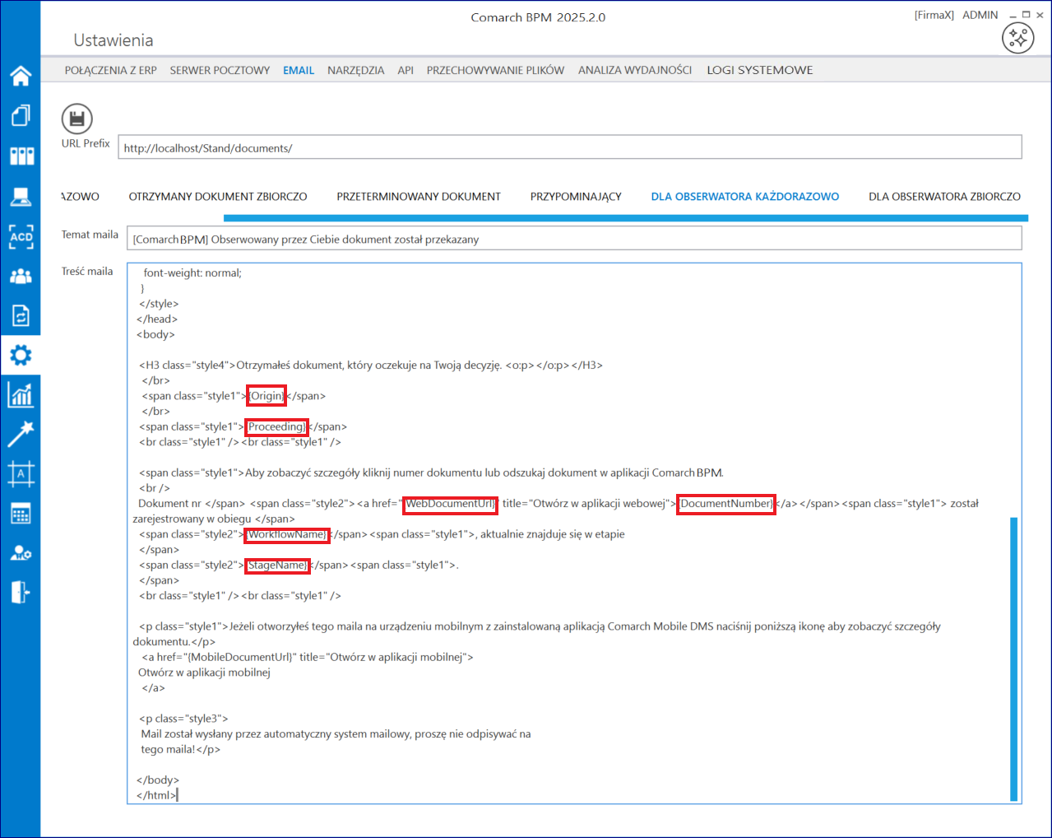Viewport: 1052px width, 838px height.
Task: Open the calendar icon in sidebar
Action: (x=21, y=514)
